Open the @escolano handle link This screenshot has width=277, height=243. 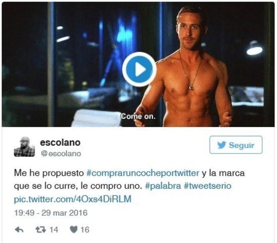coord(61,153)
